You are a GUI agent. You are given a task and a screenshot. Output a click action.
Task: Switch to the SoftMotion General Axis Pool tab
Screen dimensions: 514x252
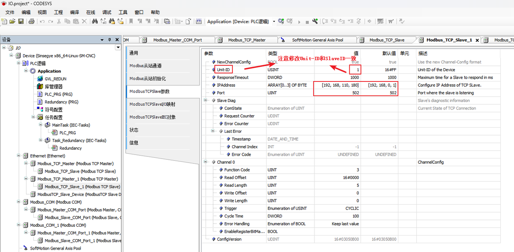(x=318, y=40)
